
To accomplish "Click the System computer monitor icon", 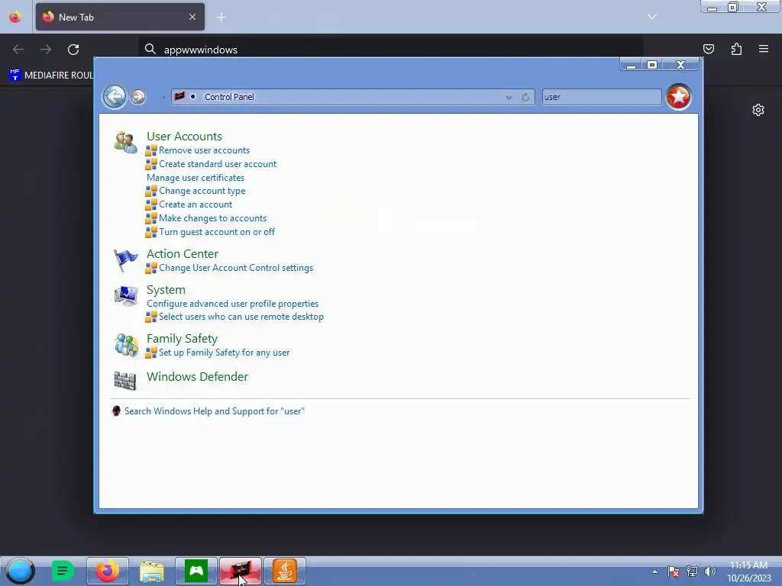I will pos(126,296).
